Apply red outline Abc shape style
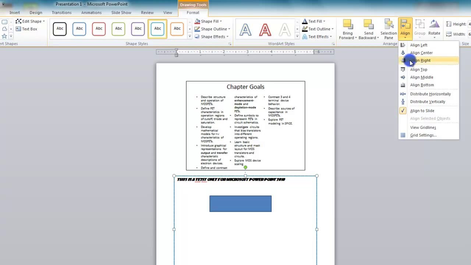The image size is (471, 265). pyautogui.click(x=99, y=29)
